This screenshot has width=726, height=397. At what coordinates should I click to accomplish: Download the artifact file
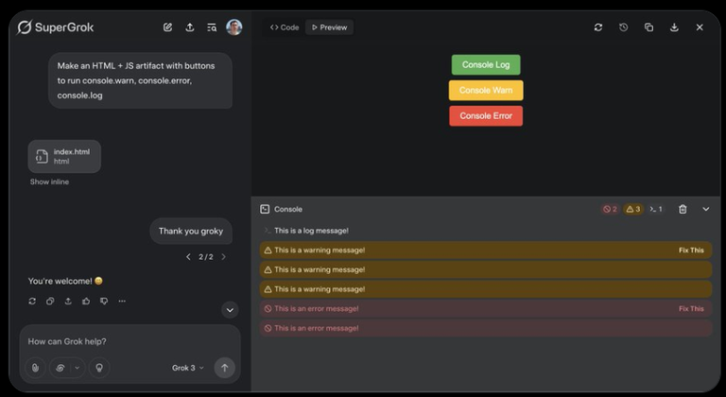point(674,27)
